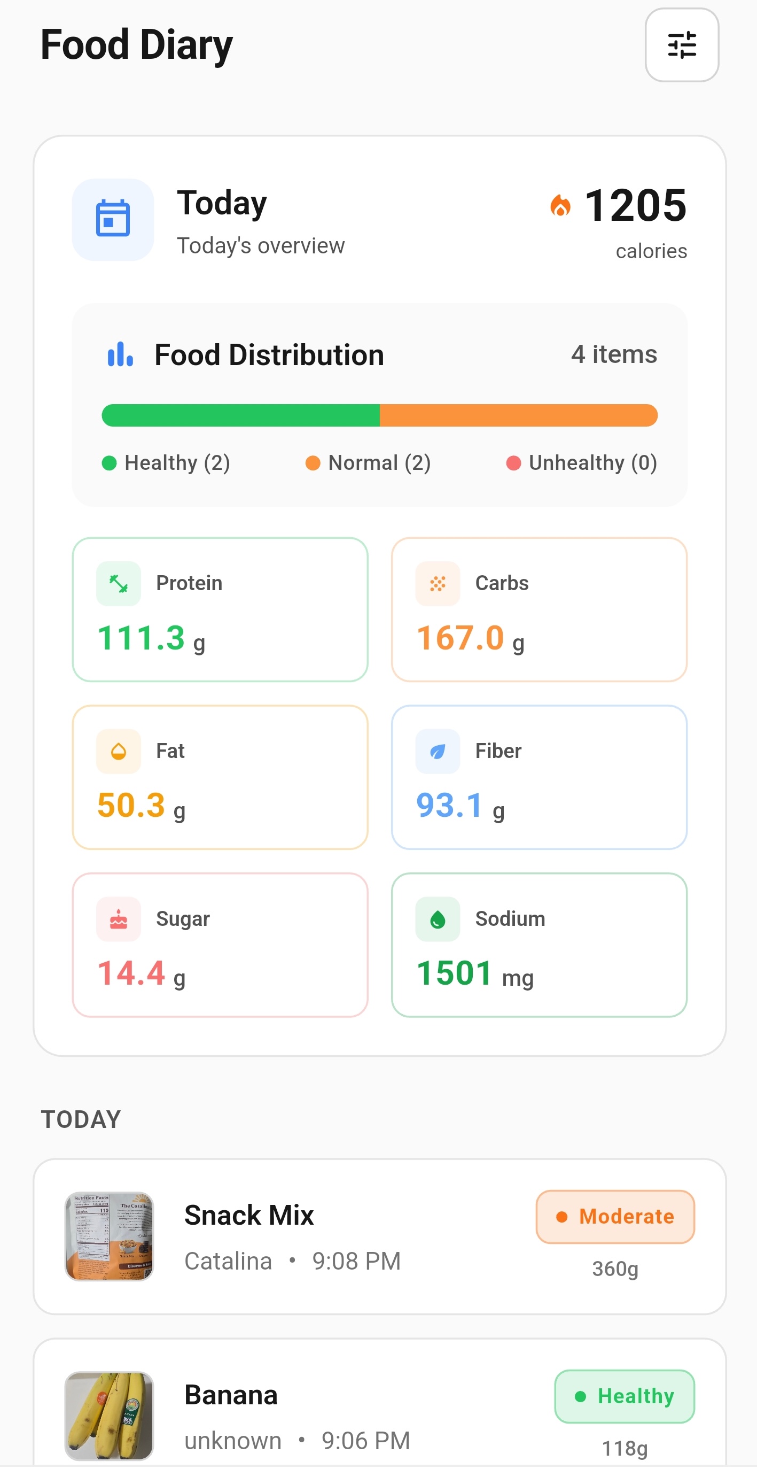
Task: Click the green Healthy (2) legend dot
Action: tap(110, 463)
